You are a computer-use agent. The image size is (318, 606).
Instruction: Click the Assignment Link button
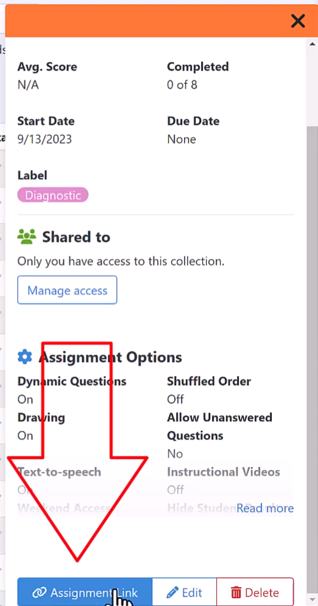coord(85,592)
